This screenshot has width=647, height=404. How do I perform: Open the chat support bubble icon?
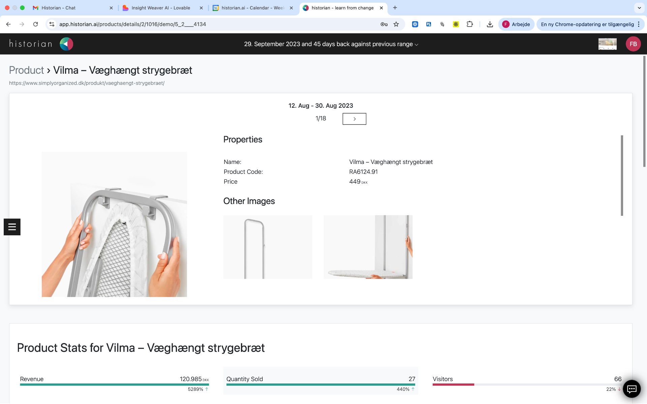pyautogui.click(x=631, y=389)
